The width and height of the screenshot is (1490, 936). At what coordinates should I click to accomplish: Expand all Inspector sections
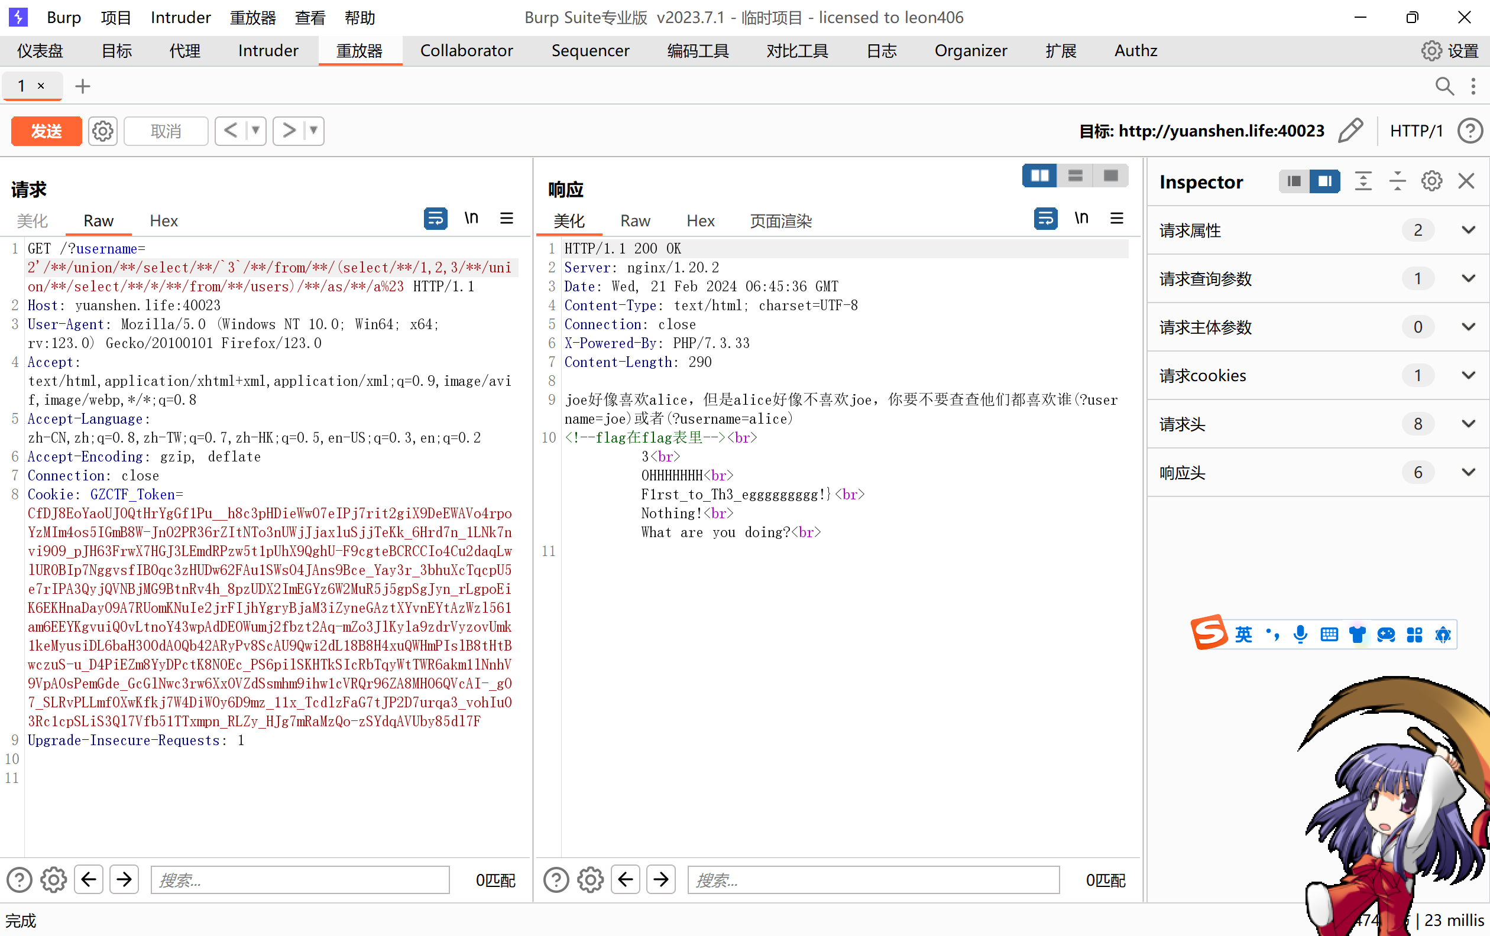tap(1363, 181)
